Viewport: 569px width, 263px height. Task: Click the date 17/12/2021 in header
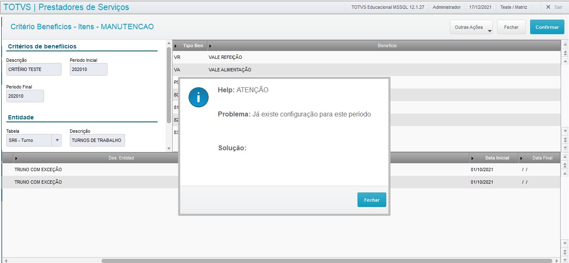(480, 7)
